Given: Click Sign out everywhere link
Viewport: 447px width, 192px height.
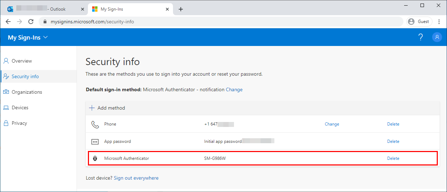Looking at the screenshot, I should point(136,178).
